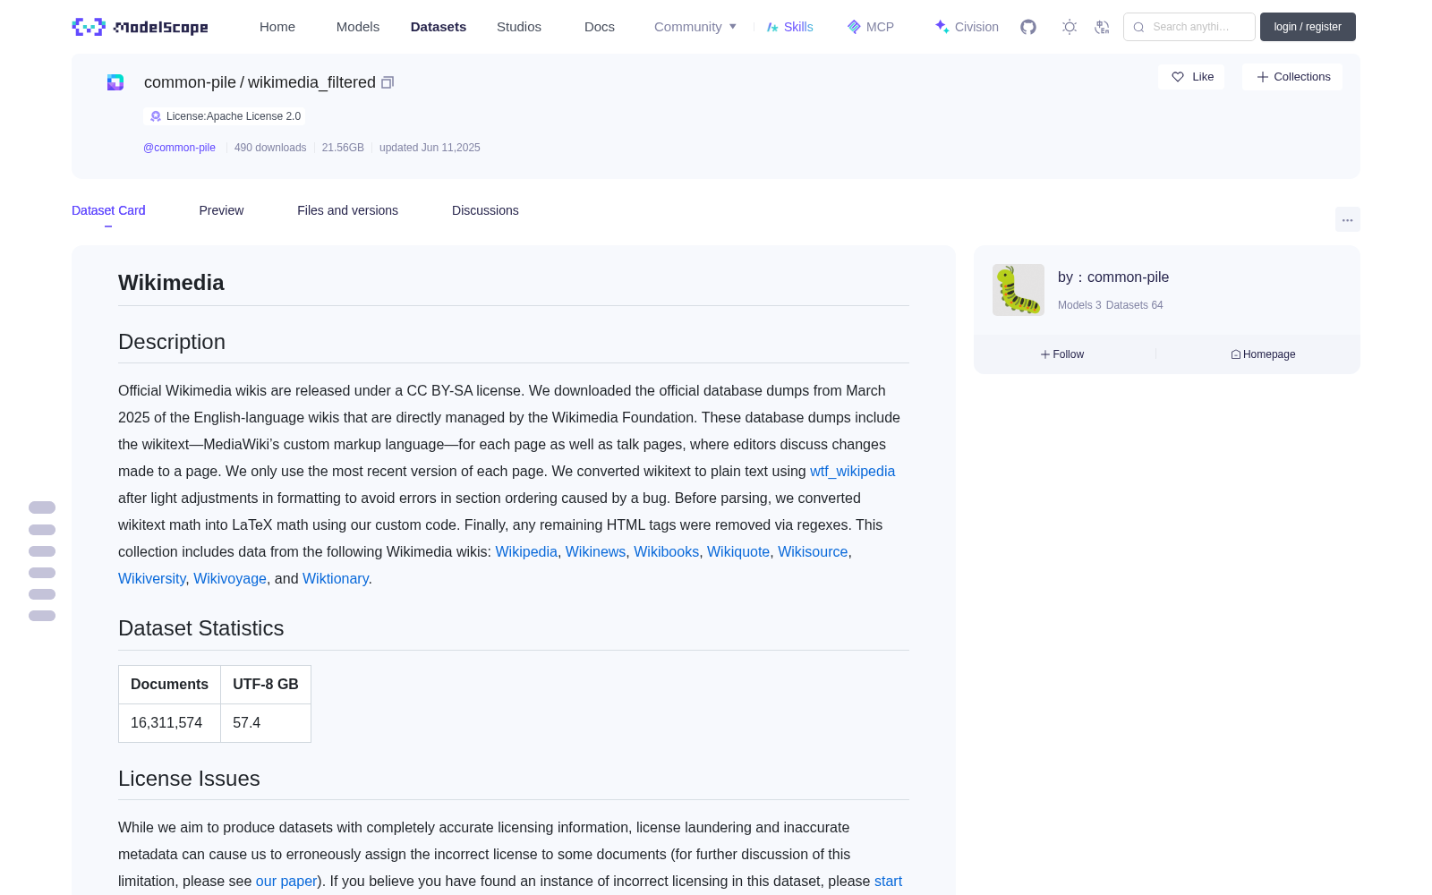
Task: Expand the Community dropdown menu
Action: click(x=695, y=27)
